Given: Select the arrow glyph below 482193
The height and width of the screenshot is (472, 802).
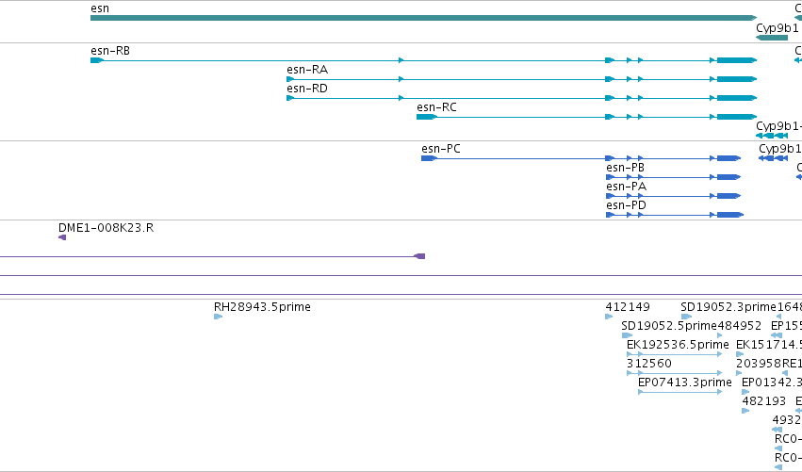Looking at the screenshot, I should (745, 411).
